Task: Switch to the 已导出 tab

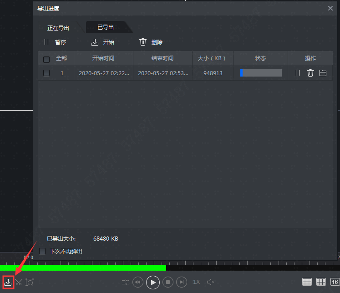Action: tap(106, 27)
